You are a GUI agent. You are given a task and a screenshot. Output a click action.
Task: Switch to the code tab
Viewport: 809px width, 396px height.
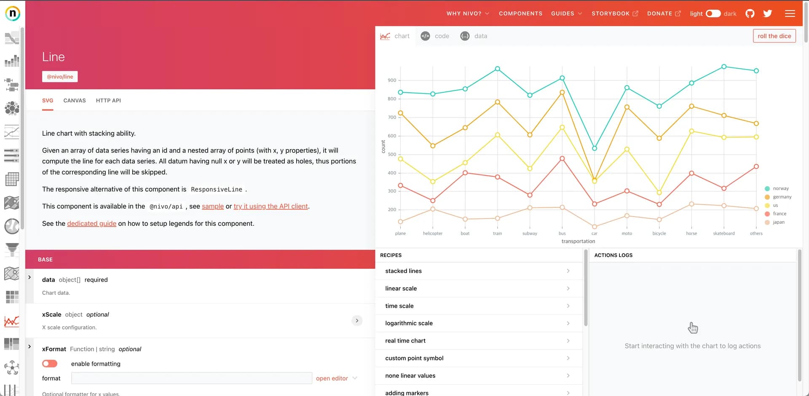(x=435, y=36)
